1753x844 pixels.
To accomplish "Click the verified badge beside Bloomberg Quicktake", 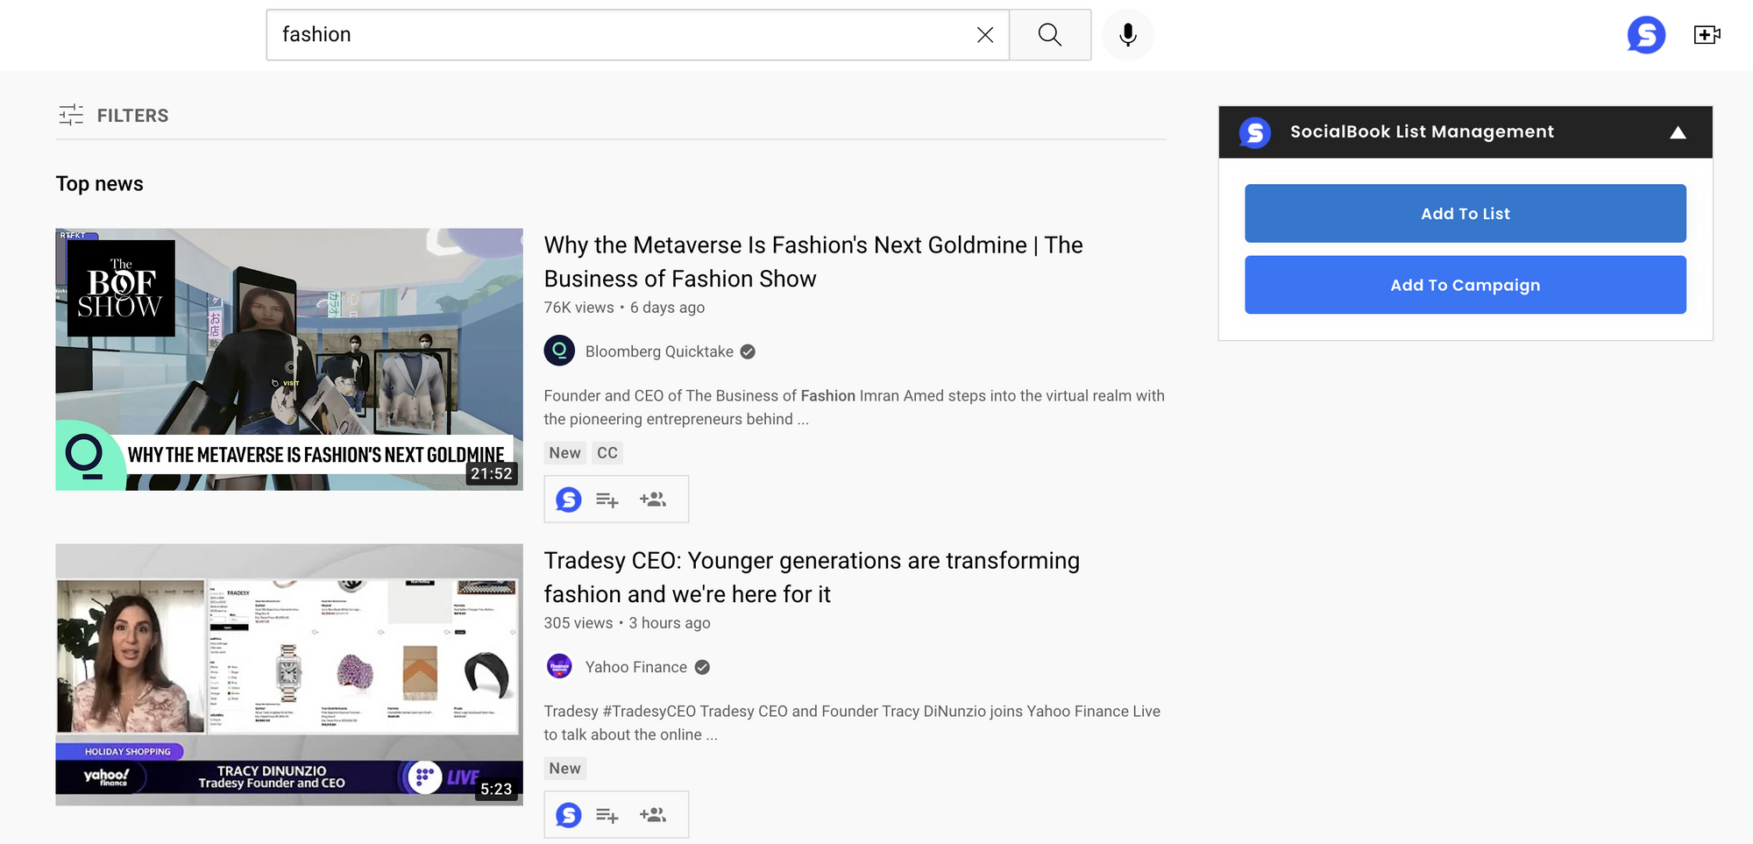I will 748,351.
